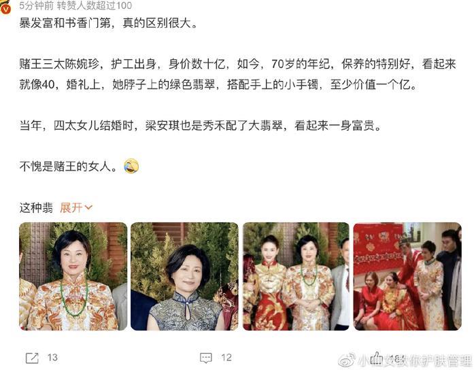The height and width of the screenshot is (372, 476).
Task: Click the truncated text 这种翡
Action: [x=36, y=207]
